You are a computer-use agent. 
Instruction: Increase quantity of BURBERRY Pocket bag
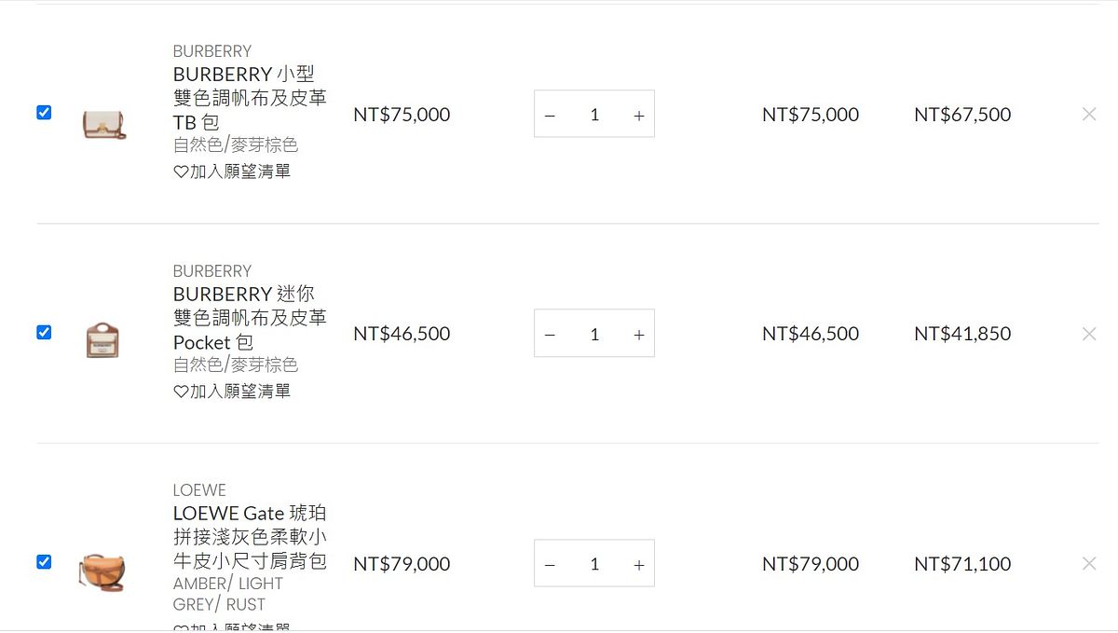click(x=639, y=335)
